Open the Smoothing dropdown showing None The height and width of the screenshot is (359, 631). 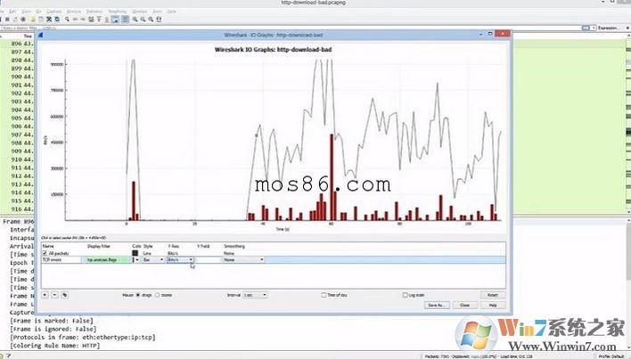243,260
